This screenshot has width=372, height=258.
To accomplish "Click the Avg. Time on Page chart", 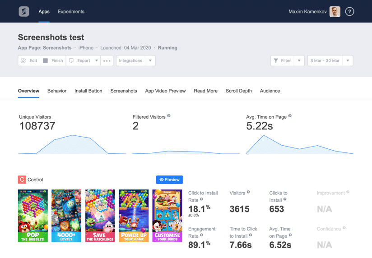I will point(299,144).
